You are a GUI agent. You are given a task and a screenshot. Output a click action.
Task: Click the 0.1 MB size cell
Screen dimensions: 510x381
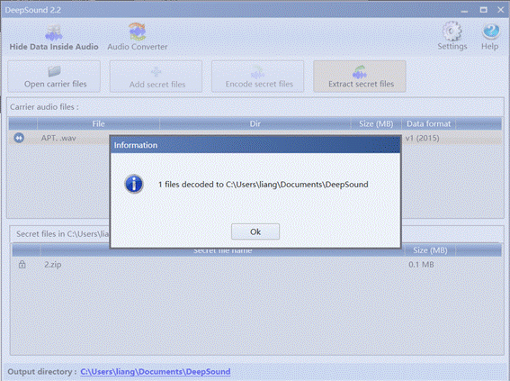tap(421, 265)
